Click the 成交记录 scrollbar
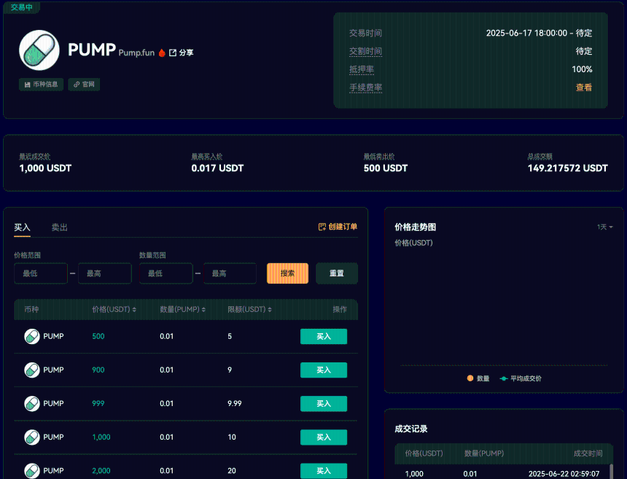Viewport: 627px width, 479px height. (611, 471)
